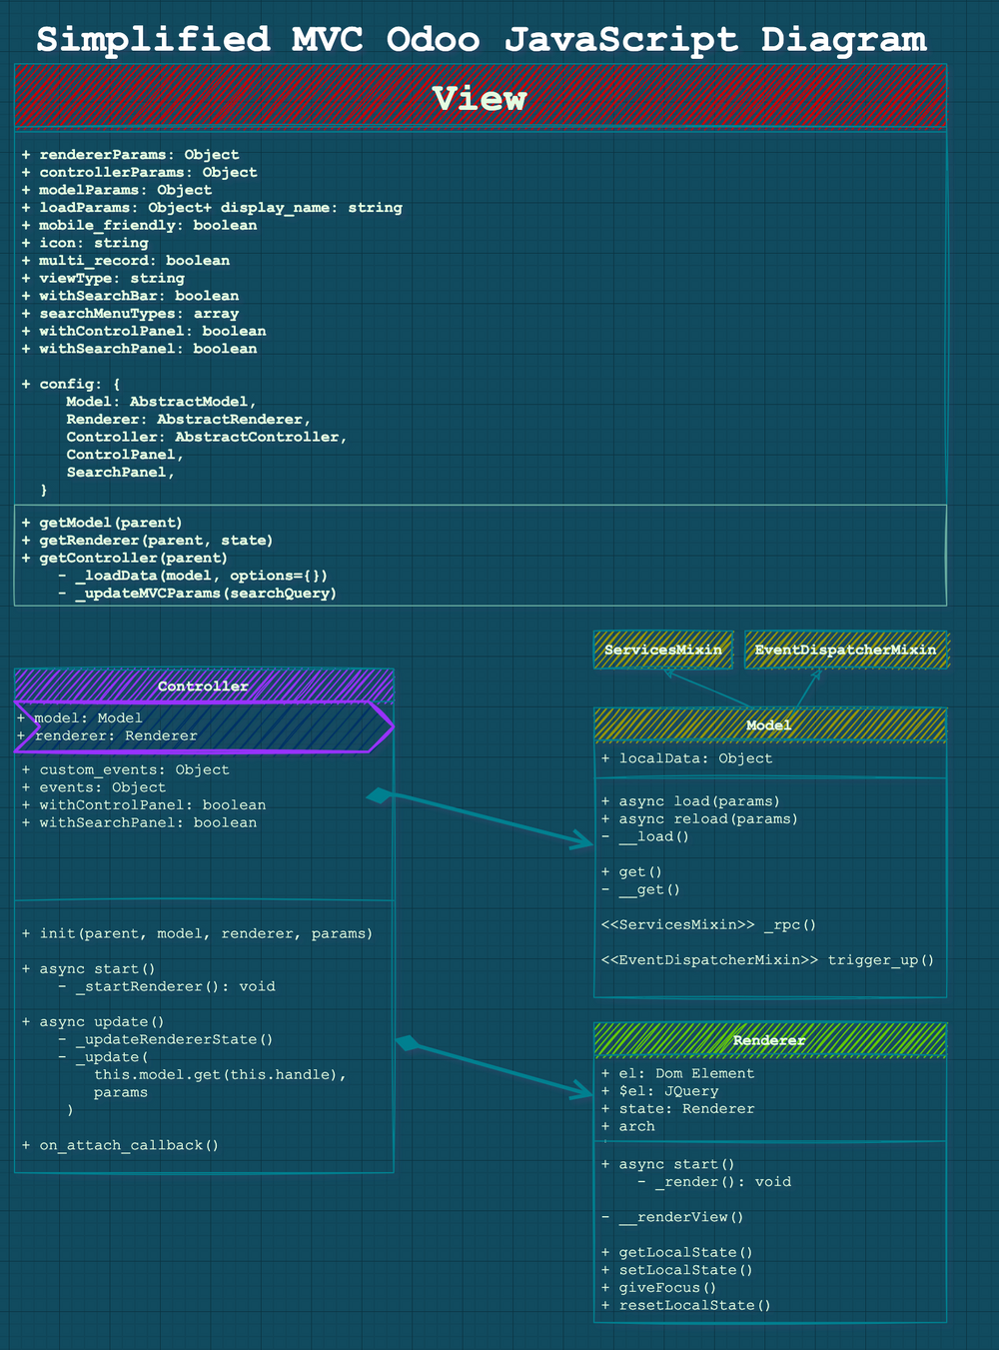999x1350 pixels.
Task: Select the purple arrow shape in Controller
Action: [x=204, y=726]
